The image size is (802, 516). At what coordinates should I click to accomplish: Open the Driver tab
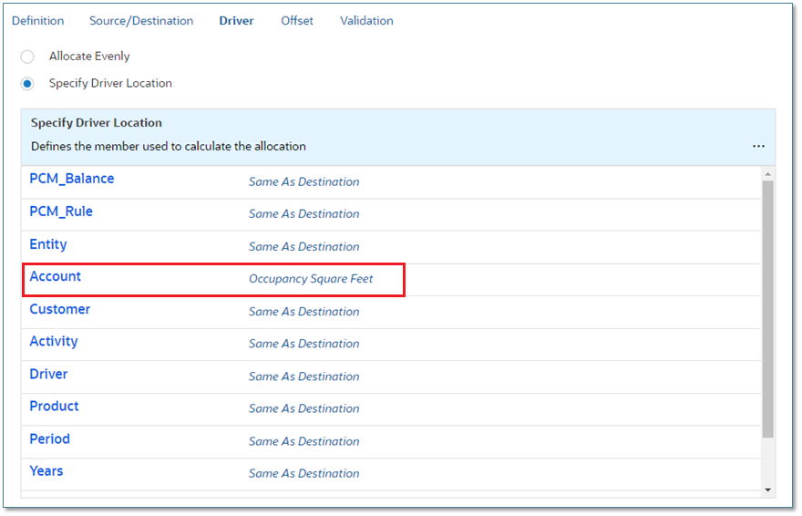(236, 21)
